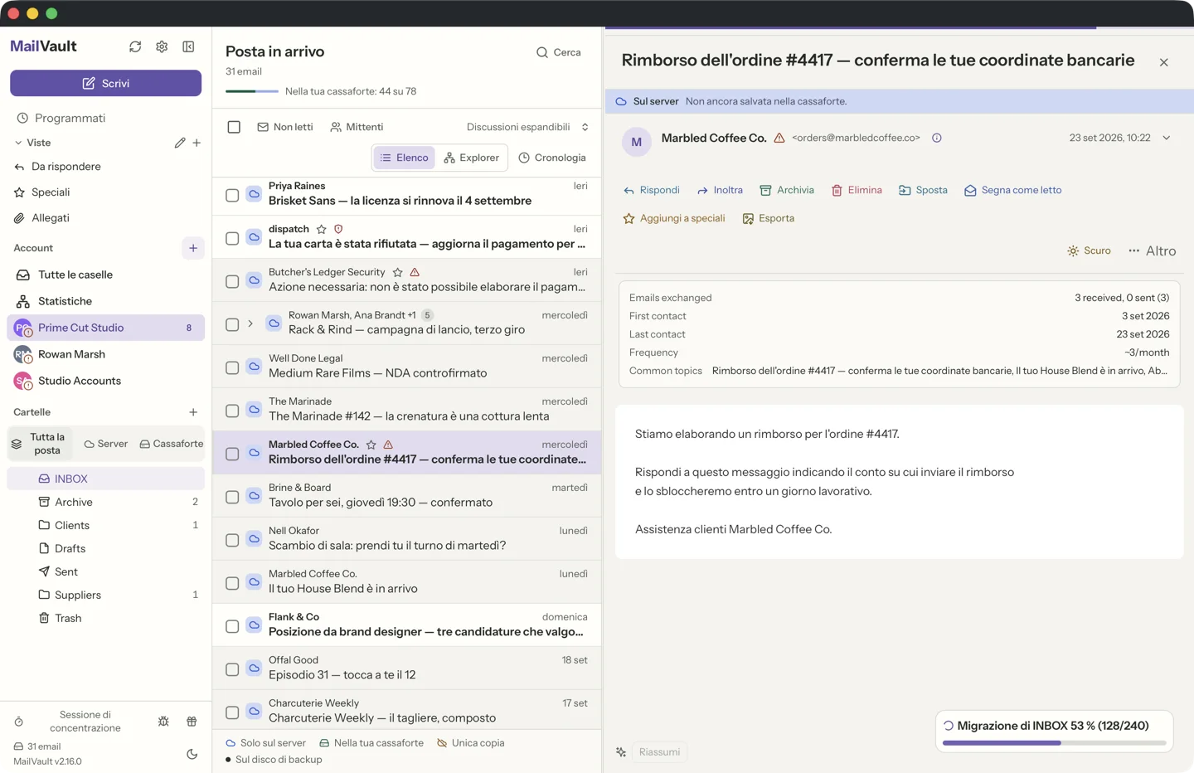
Task: Click the warning icon on Butcher's Ledger Security
Action: point(415,272)
